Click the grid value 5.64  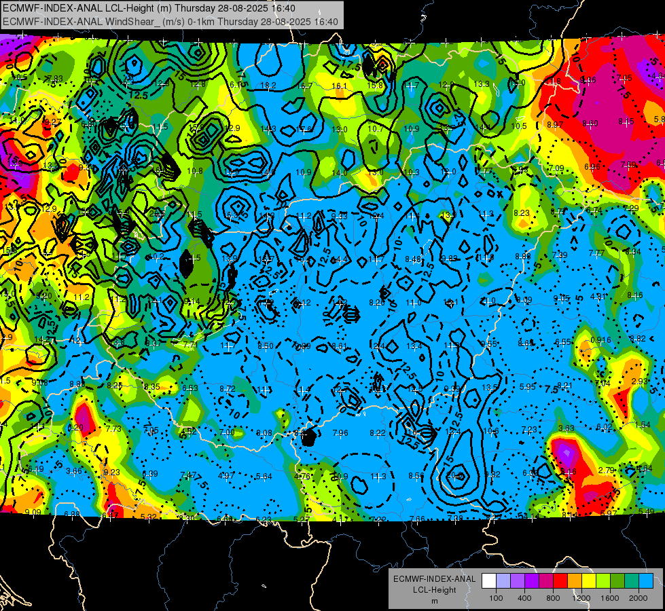point(264,476)
